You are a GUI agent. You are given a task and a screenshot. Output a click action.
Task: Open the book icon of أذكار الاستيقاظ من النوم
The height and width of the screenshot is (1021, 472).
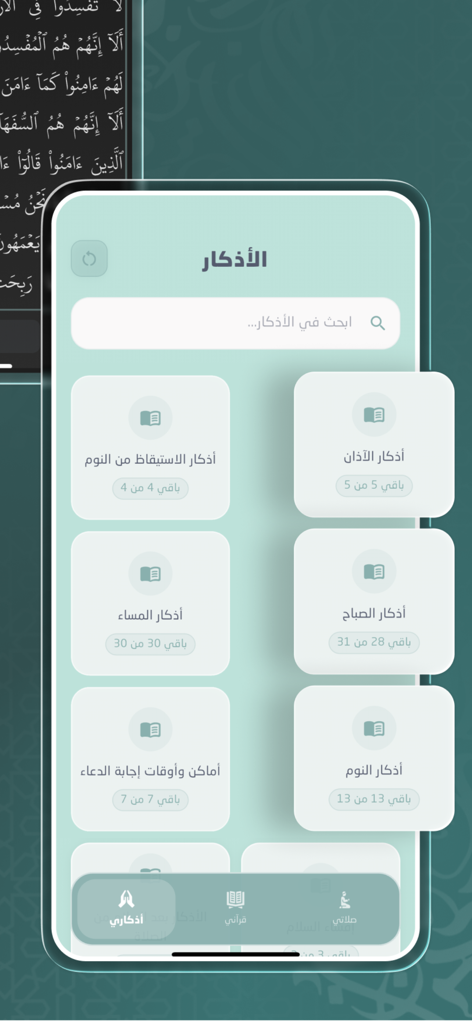coord(151,418)
